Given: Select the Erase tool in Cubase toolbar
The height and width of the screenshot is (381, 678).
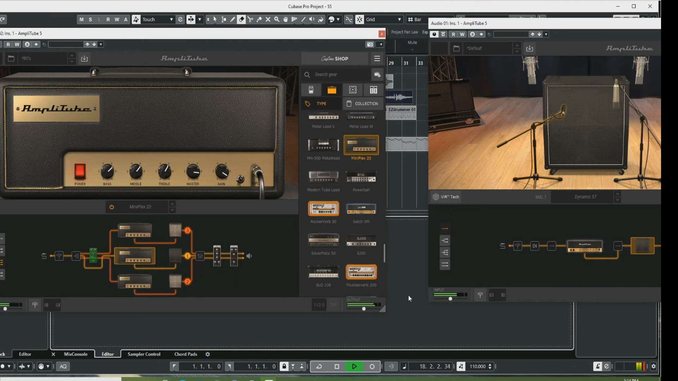Looking at the screenshot, I should point(242,19).
